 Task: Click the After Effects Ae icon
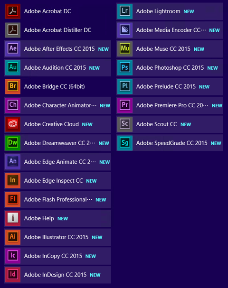click(13, 49)
